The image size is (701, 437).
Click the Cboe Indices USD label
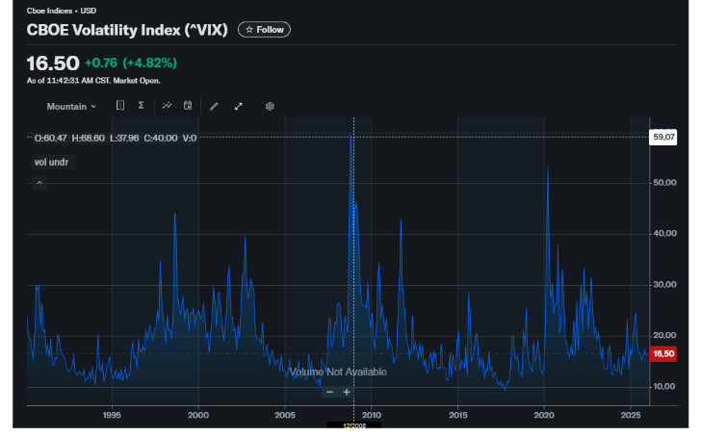pyautogui.click(x=54, y=11)
